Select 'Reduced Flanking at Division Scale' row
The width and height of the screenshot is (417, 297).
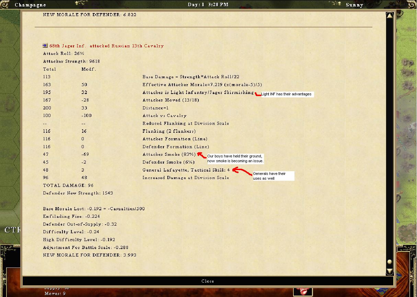pos(186,123)
